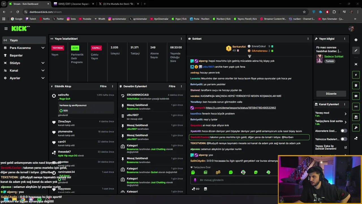The width and height of the screenshot is (362, 204).
Task: Open the Sohbet panel three-dot menu
Action: click(308, 39)
